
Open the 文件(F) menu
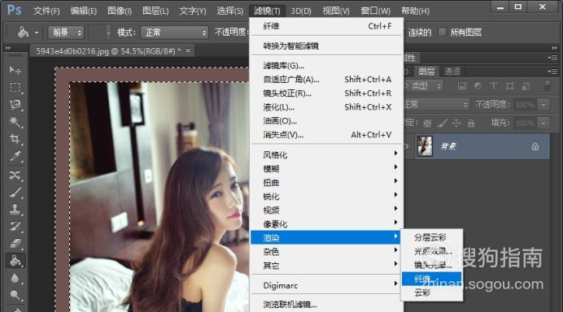[x=46, y=11]
